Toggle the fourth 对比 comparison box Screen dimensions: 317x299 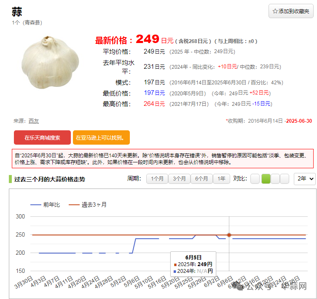pyautogui.click(x=285, y=179)
